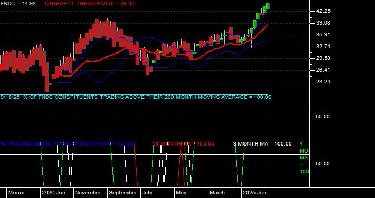Screen dimensions: 375x198
Task: Click the 50.00 label of the middle panel
Action: coord(323,117)
